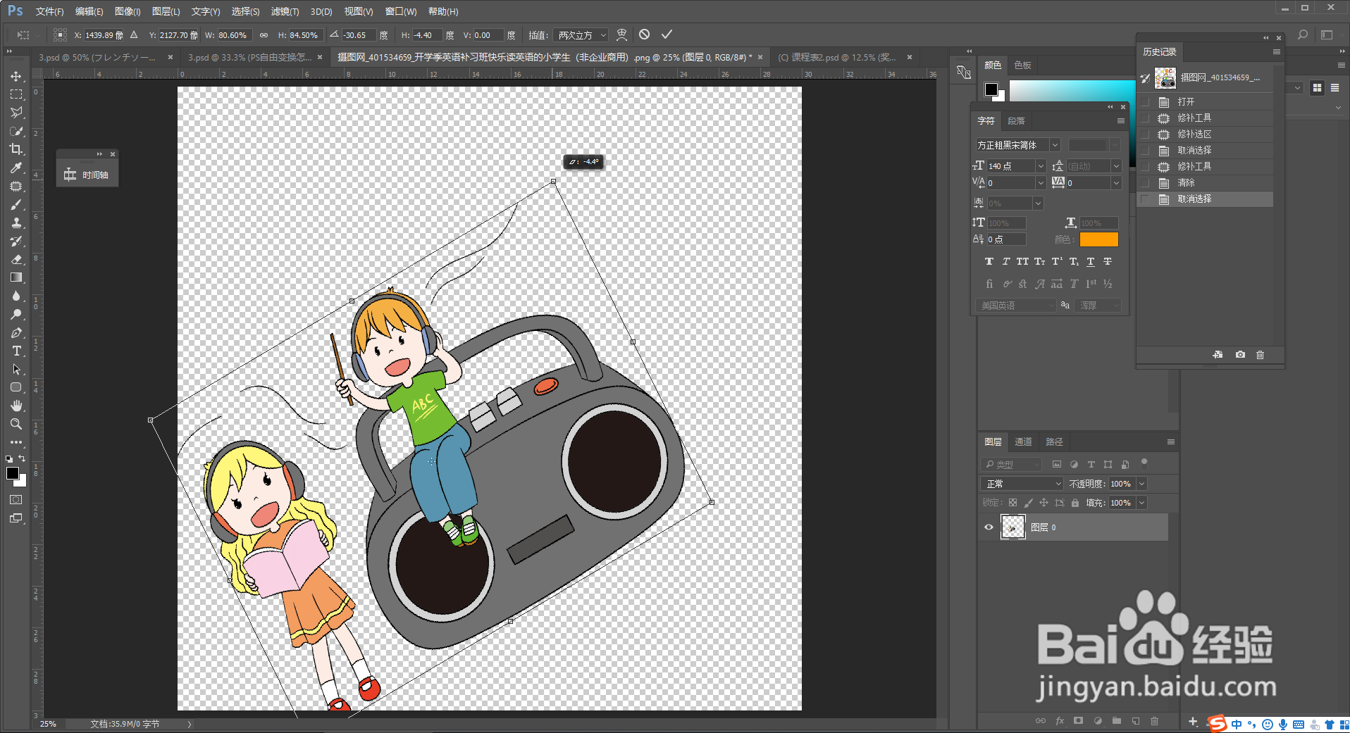Cancel the transform in options bar
The height and width of the screenshot is (733, 1350).
click(x=644, y=35)
